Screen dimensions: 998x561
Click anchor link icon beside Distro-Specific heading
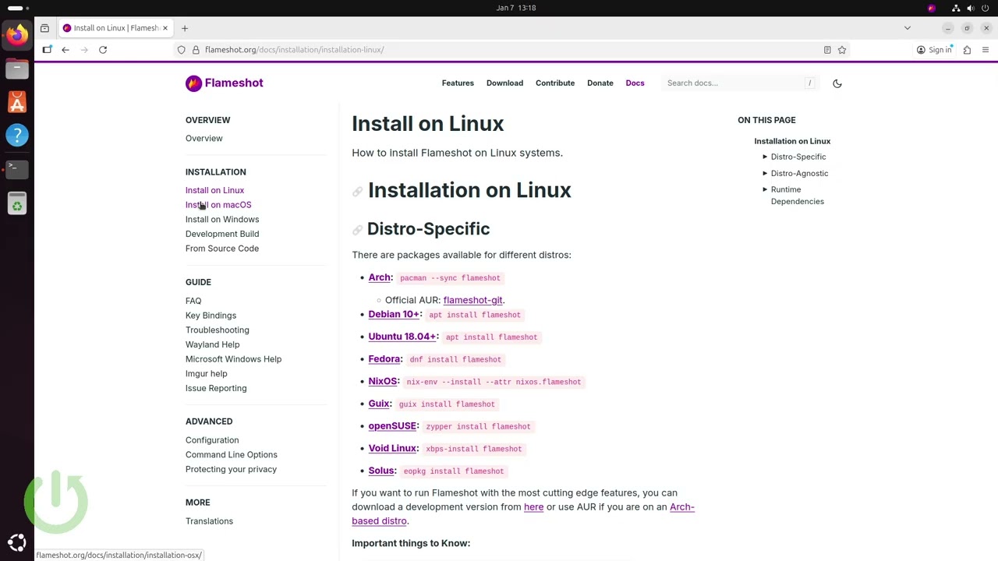[x=357, y=230]
